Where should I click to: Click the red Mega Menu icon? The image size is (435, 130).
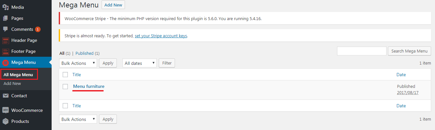coord(6,63)
